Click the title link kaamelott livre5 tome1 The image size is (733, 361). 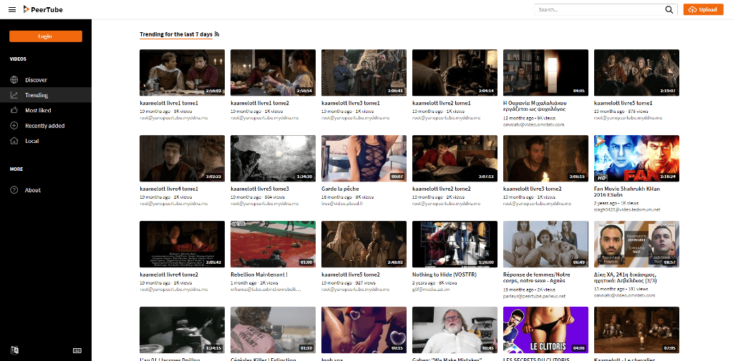(623, 103)
